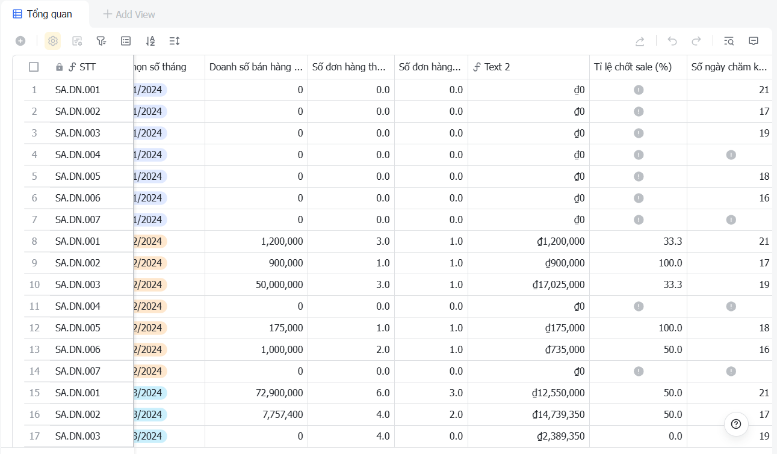The height and width of the screenshot is (454, 777).
Task: Click cell SA.DN.007 in row 14
Action: coord(91,371)
